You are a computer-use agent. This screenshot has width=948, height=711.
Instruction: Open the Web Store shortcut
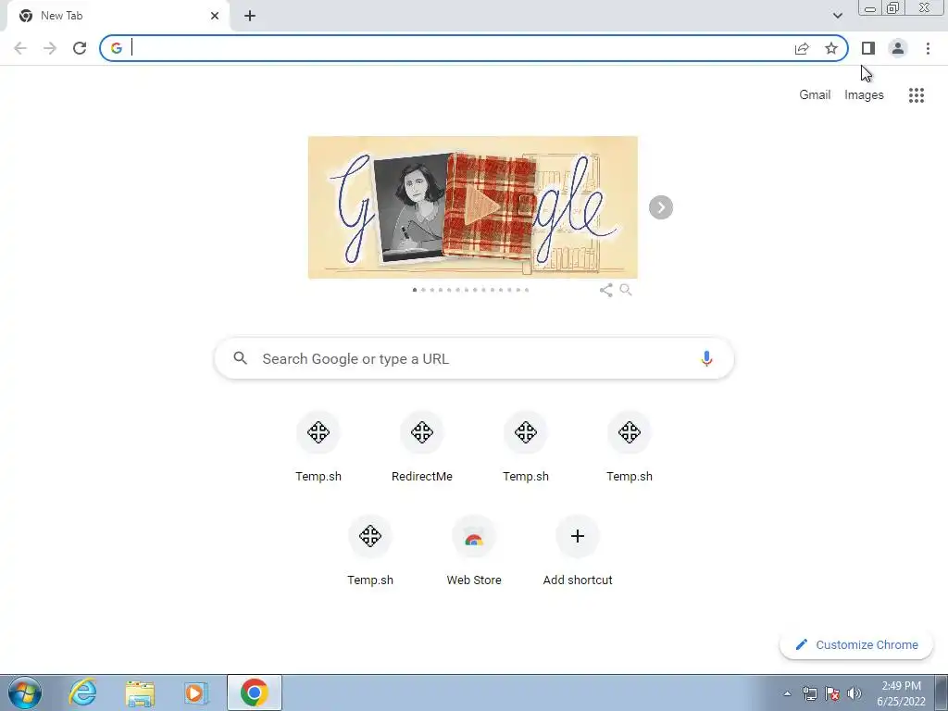(x=474, y=550)
